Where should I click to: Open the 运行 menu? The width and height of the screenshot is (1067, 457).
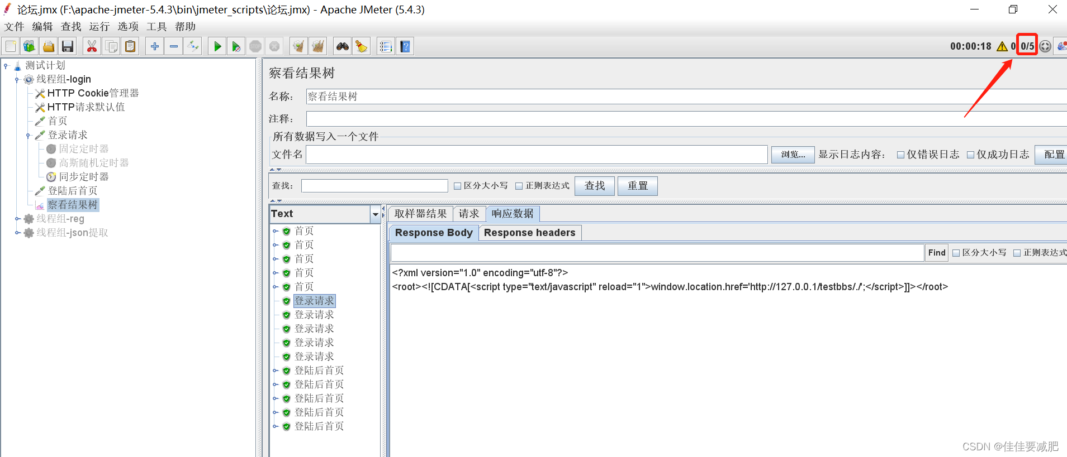click(x=99, y=27)
